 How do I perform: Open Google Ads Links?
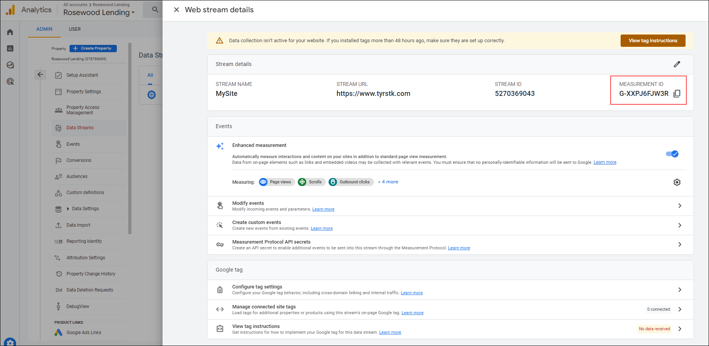pyautogui.click(x=83, y=333)
